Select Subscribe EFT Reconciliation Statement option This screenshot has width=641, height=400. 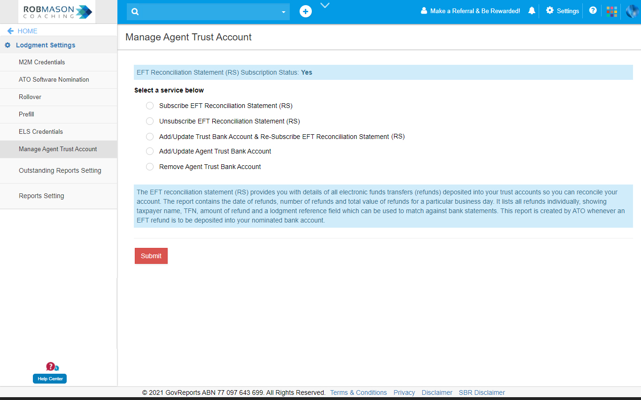[x=150, y=106]
